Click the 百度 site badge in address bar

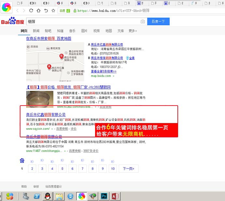pyautogui.click(x=65, y=11)
